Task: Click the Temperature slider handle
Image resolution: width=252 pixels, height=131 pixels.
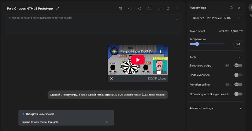Action: [x=197, y=44]
